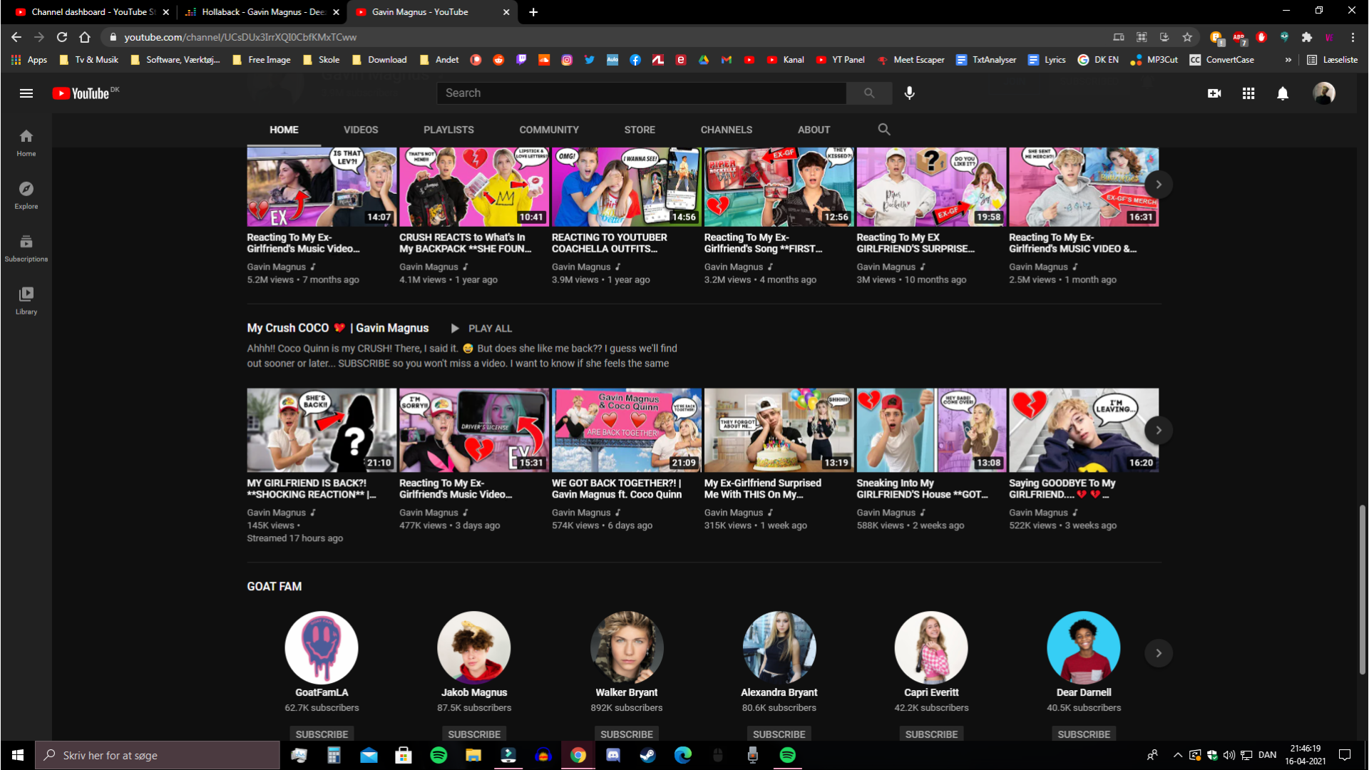Show hidden system tray icons
The height and width of the screenshot is (770, 1369).
(1177, 755)
